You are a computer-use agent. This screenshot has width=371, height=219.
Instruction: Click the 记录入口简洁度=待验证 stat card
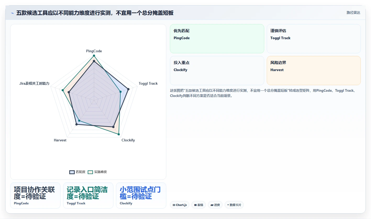point(88,195)
